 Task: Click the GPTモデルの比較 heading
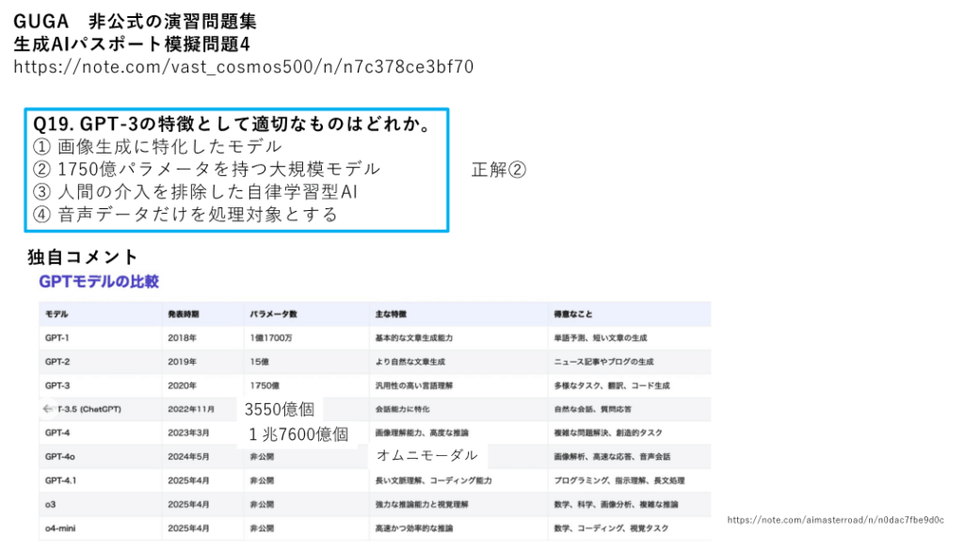click(x=98, y=281)
